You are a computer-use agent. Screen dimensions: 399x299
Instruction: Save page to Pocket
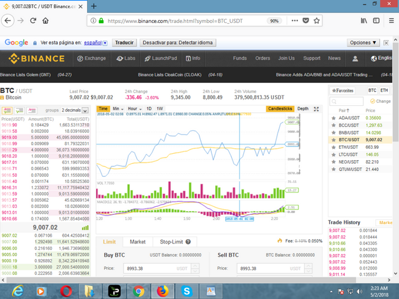(305, 21)
